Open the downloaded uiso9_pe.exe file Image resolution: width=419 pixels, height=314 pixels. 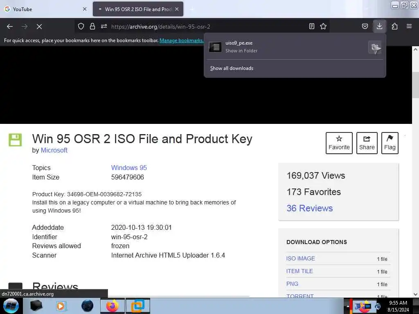[x=286, y=47]
